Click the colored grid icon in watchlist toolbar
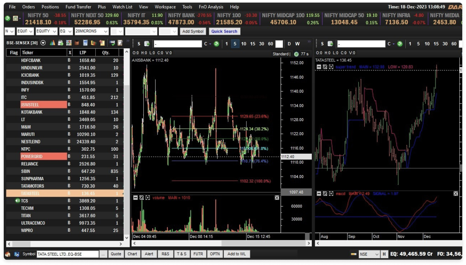This screenshot has width=466, height=265. click(x=69, y=43)
